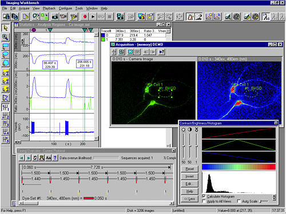Click the rainbow color palette bar
The height and width of the screenshot is (214, 286).
coord(239,167)
